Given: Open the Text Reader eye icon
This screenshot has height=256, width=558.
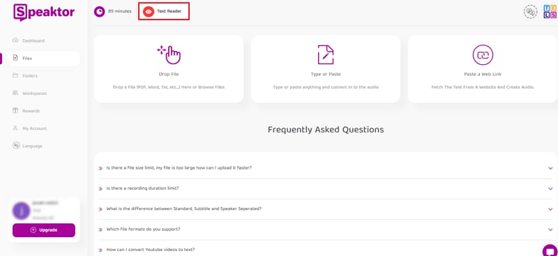Looking at the screenshot, I should coord(149,11).
